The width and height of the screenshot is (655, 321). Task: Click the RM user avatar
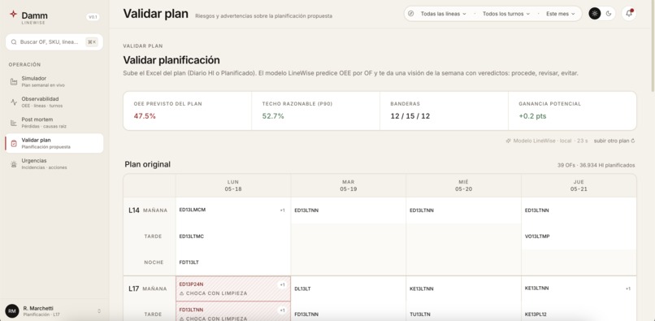click(12, 311)
